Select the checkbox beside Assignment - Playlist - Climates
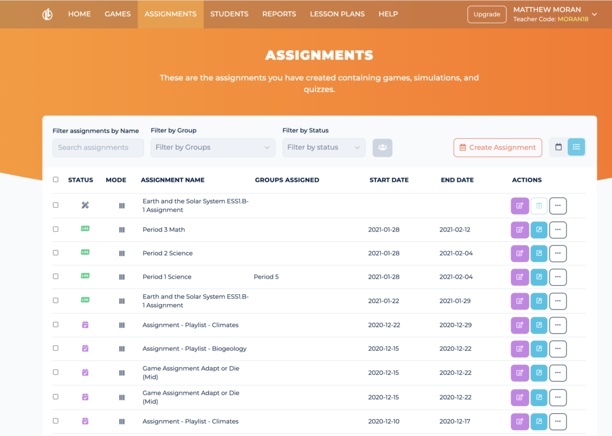Image resolution: width=612 pixels, height=436 pixels. click(x=55, y=325)
